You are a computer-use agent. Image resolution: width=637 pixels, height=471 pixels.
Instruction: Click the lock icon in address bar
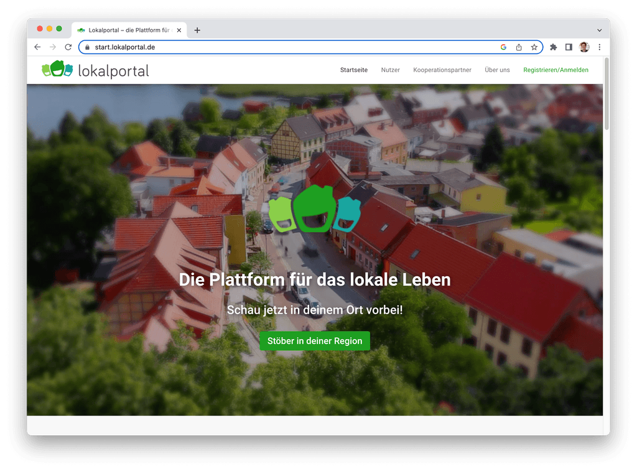88,47
